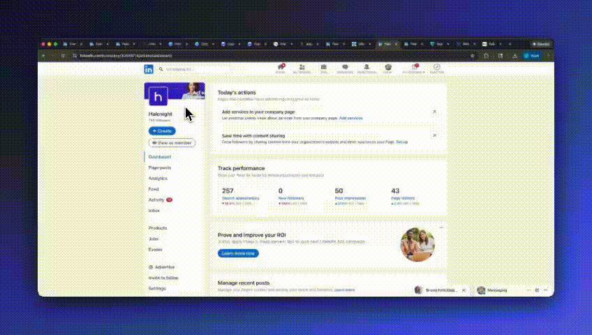Click the ROI card circular photo

click(x=417, y=244)
